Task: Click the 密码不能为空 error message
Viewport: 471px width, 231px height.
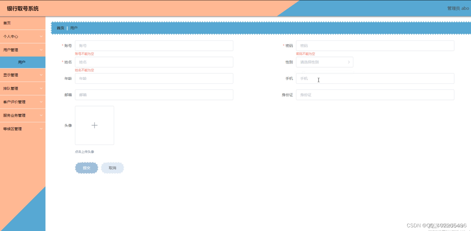Action: 305,54
